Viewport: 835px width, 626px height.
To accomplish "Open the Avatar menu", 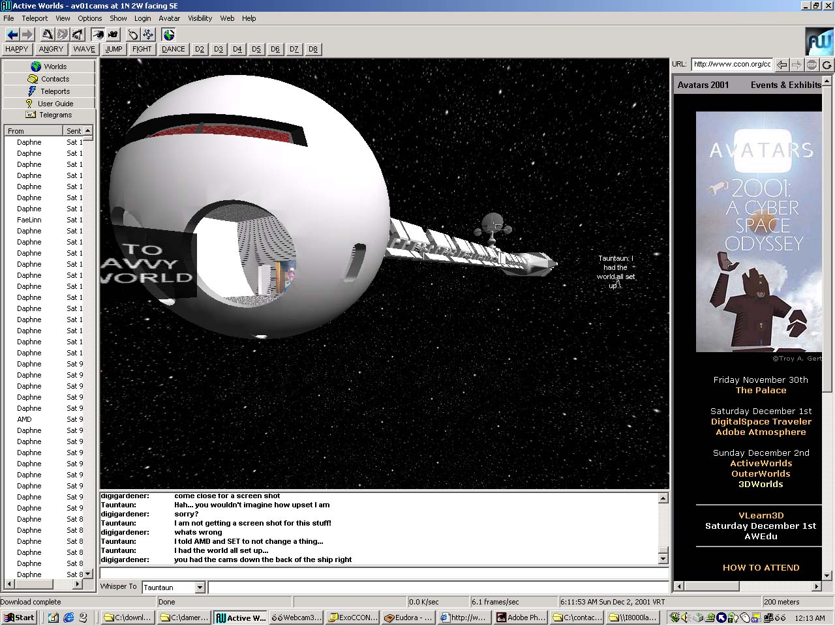I will [169, 18].
